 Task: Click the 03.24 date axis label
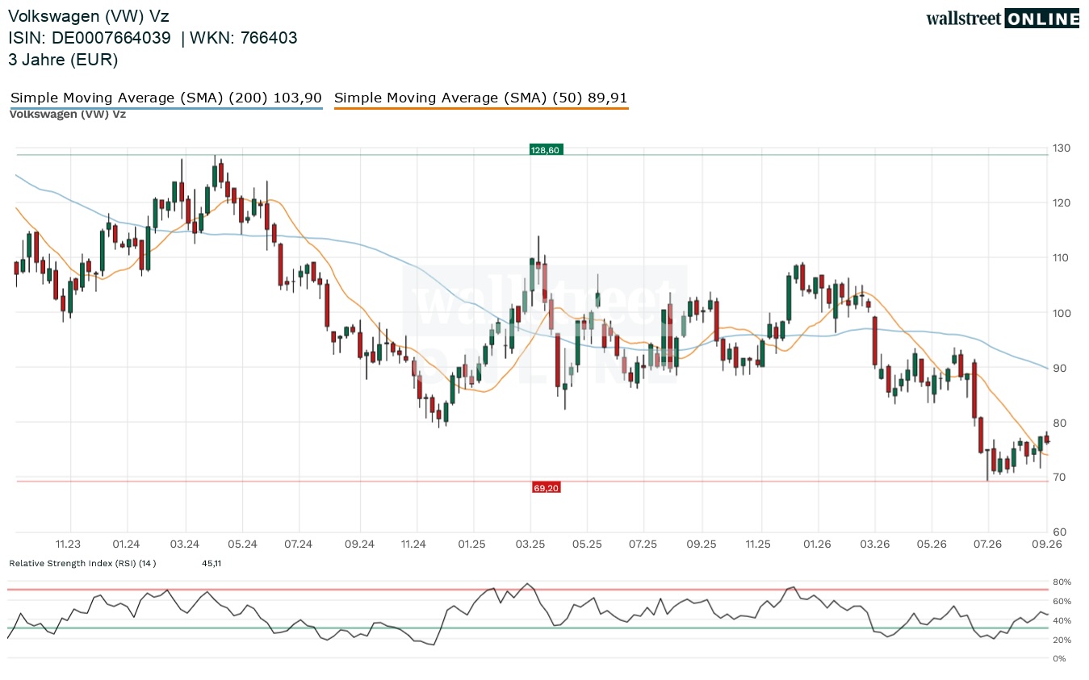[185, 544]
